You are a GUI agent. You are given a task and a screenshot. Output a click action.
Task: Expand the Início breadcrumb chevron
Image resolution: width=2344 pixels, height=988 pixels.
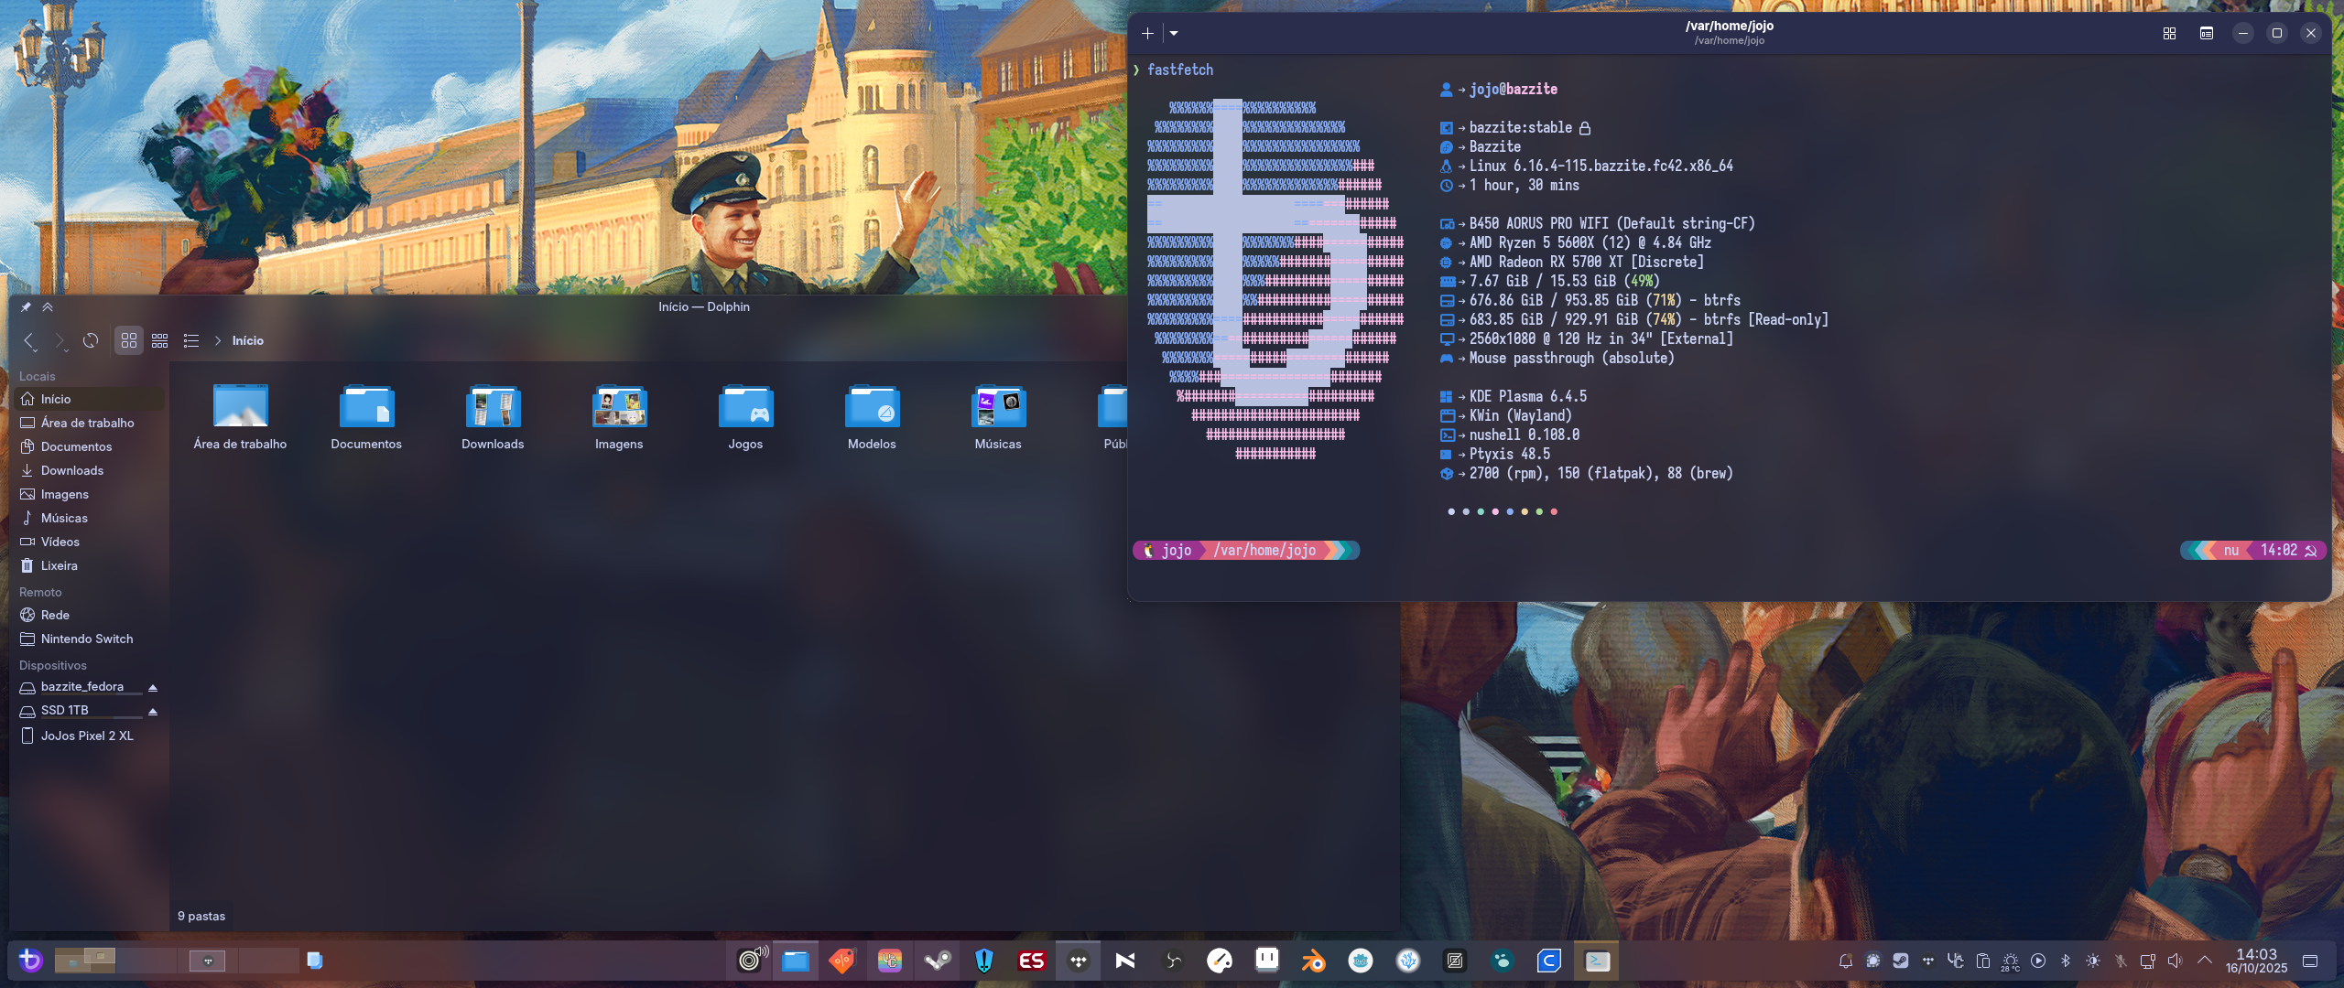(x=218, y=340)
